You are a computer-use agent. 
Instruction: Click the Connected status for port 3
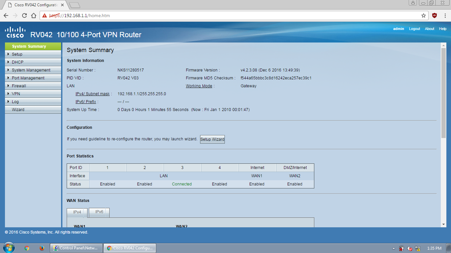[182, 184]
